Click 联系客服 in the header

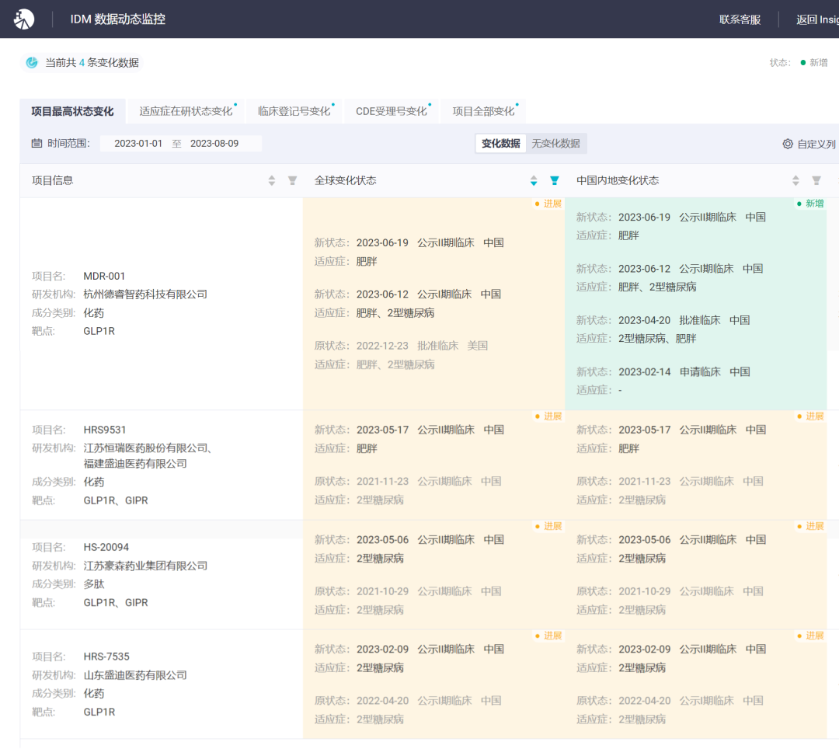pyautogui.click(x=740, y=19)
